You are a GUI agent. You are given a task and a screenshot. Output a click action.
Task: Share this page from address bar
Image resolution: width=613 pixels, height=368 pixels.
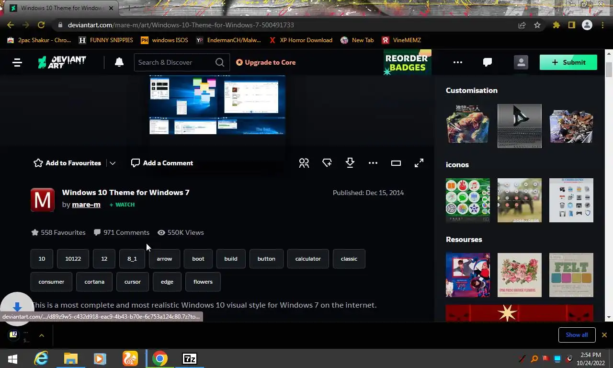[x=522, y=25]
